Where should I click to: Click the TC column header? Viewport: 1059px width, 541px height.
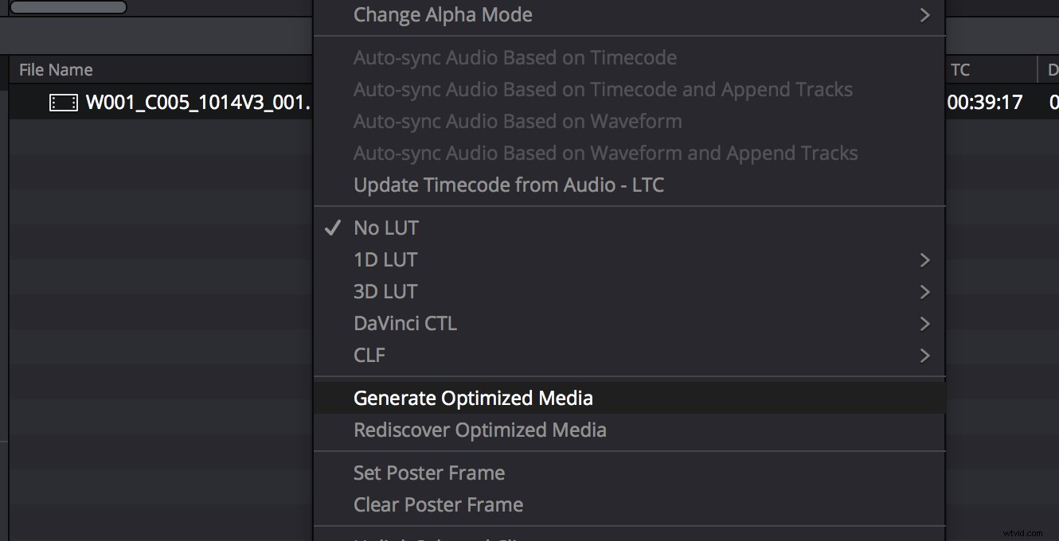959,69
